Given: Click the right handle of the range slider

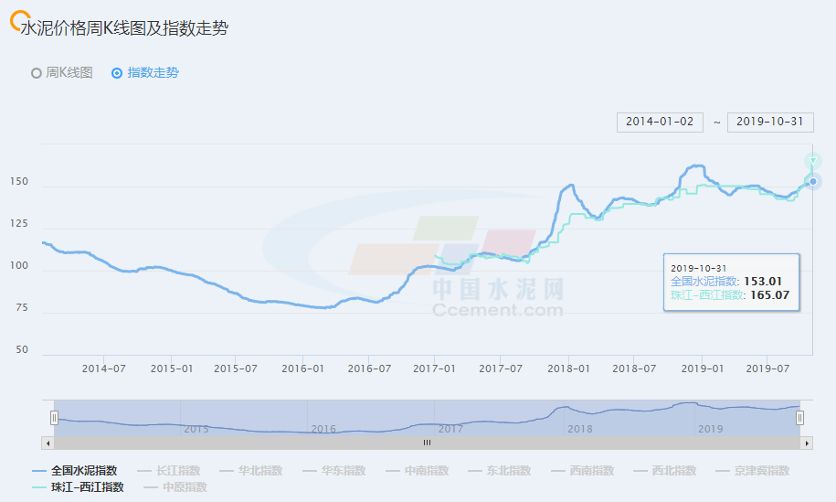Looking at the screenshot, I should [x=800, y=418].
